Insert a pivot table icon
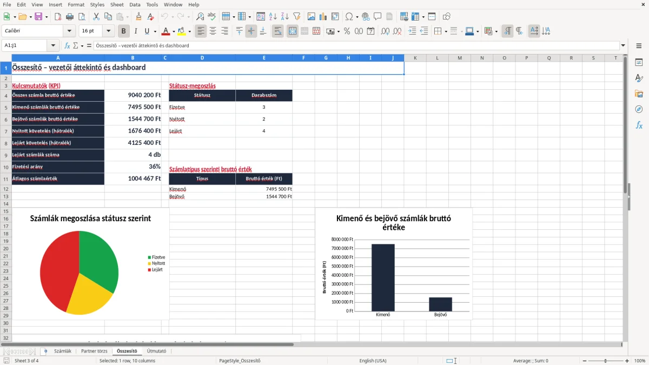The height and width of the screenshot is (365, 649). point(335,17)
